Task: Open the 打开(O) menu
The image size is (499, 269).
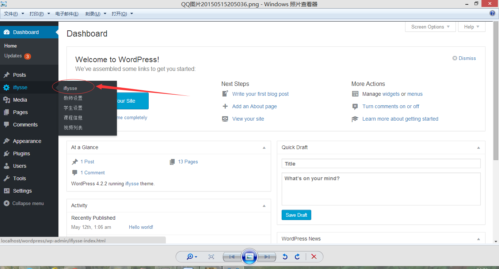Action: pos(122,14)
